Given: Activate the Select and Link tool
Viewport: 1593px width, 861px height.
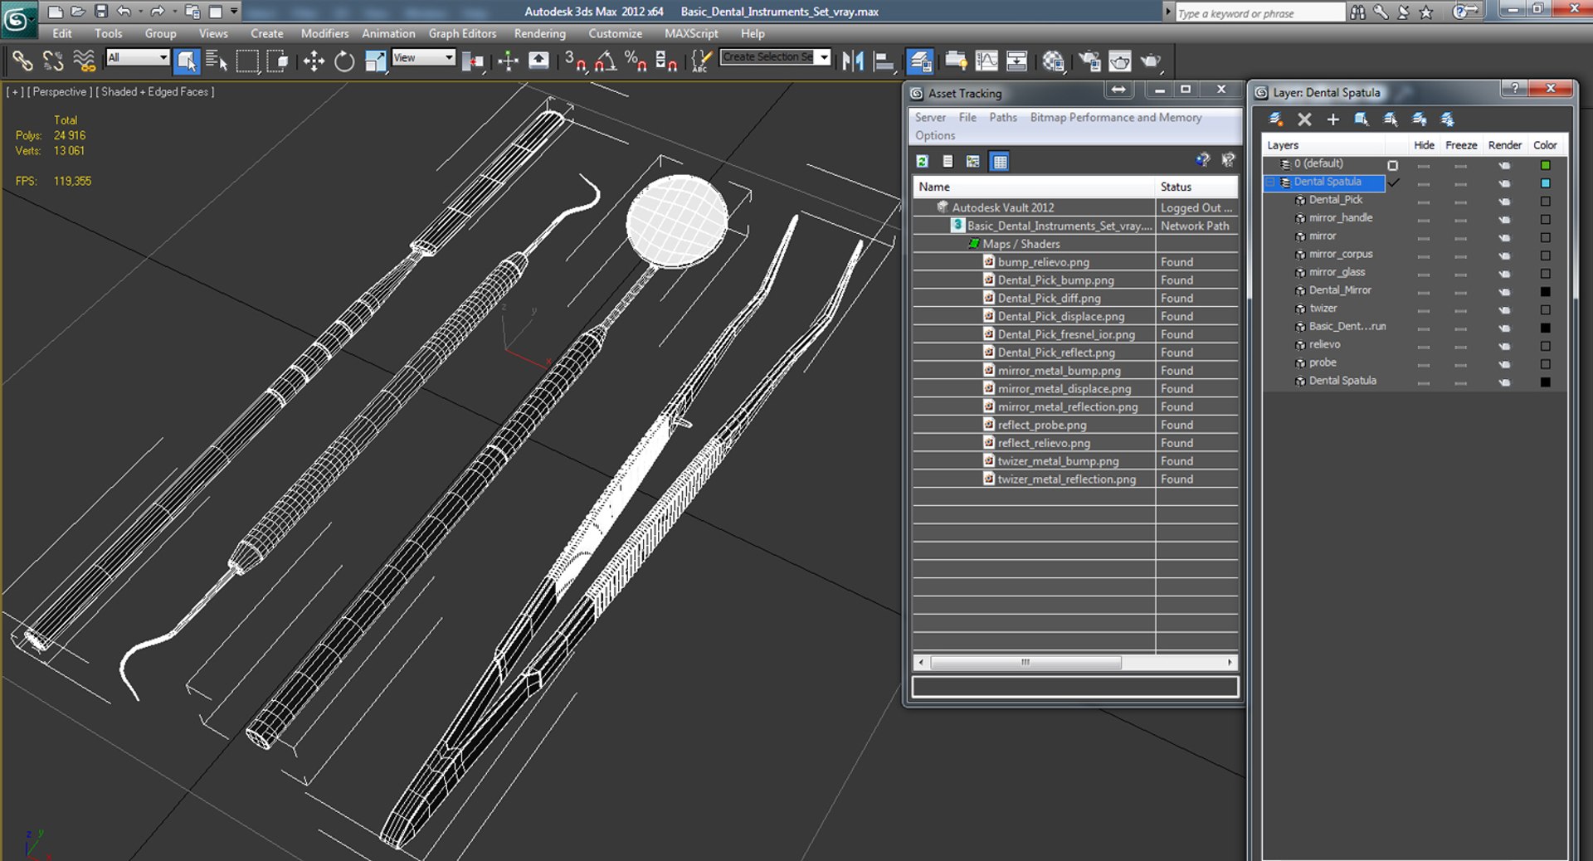Looking at the screenshot, I should [22, 61].
